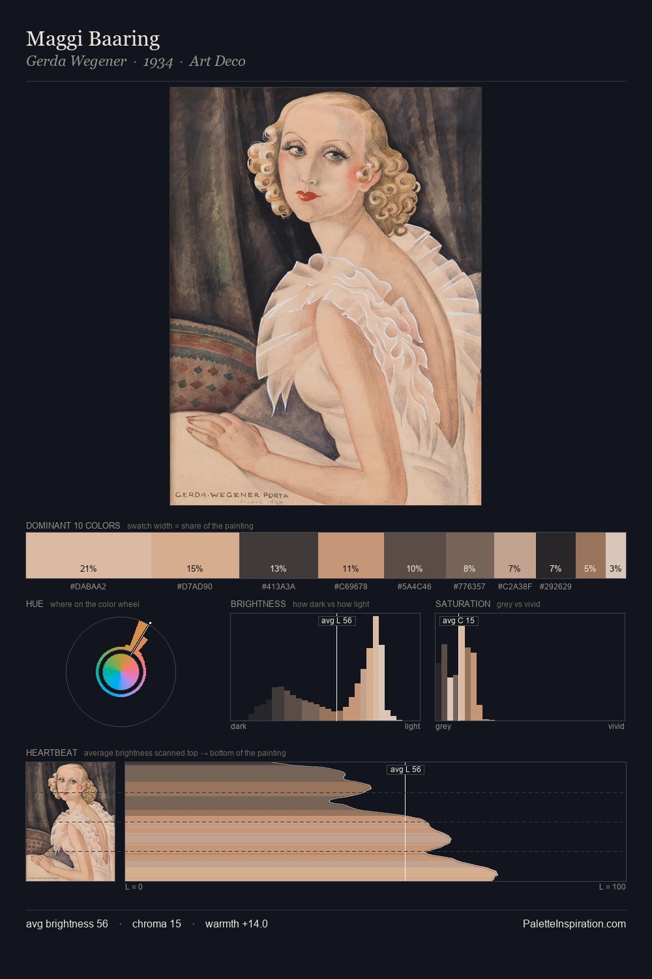Click the saturation 'vivid' axis label
The height and width of the screenshot is (979, 652).
pos(616,726)
